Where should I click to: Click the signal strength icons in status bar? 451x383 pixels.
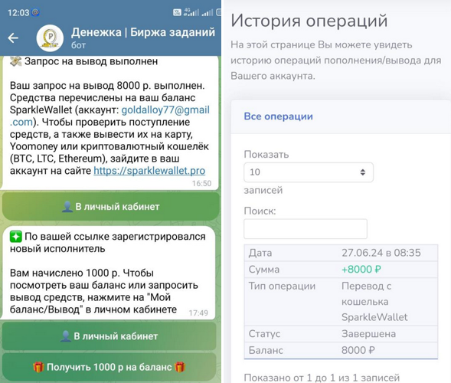(198, 12)
